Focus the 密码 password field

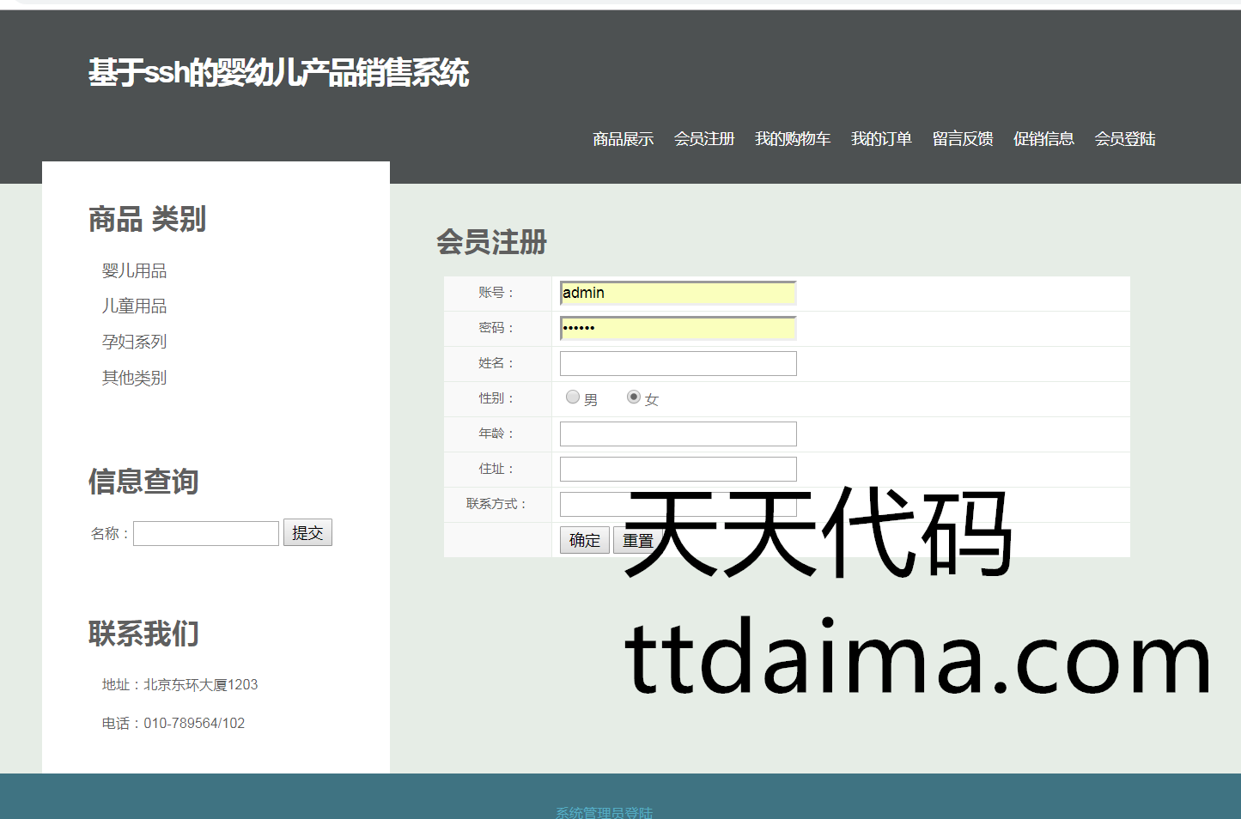(x=678, y=328)
